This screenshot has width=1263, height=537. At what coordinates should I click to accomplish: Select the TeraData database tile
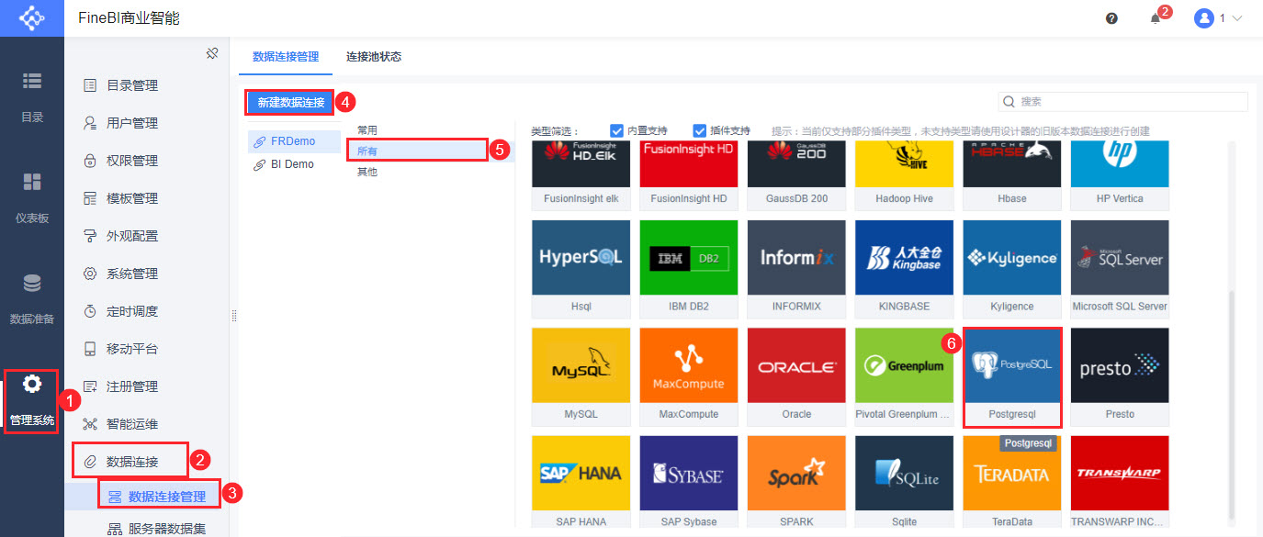click(x=1012, y=483)
